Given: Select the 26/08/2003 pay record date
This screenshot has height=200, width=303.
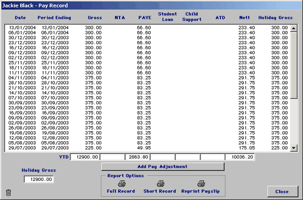Looking at the screenshot, I should pos(22,128).
